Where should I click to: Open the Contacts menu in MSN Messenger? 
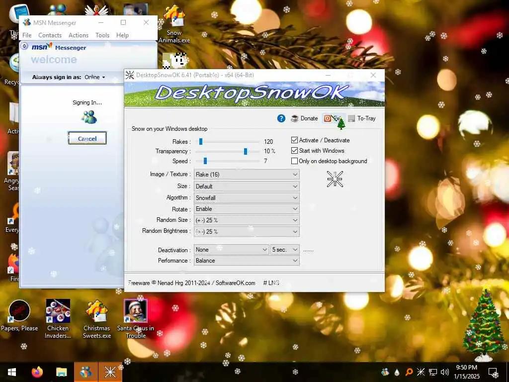(x=50, y=35)
